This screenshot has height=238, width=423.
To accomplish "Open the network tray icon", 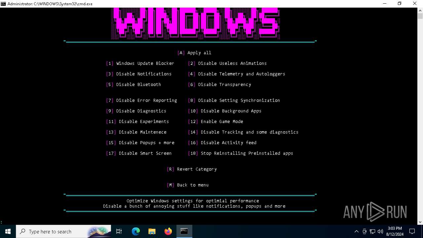I will point(372,231).
